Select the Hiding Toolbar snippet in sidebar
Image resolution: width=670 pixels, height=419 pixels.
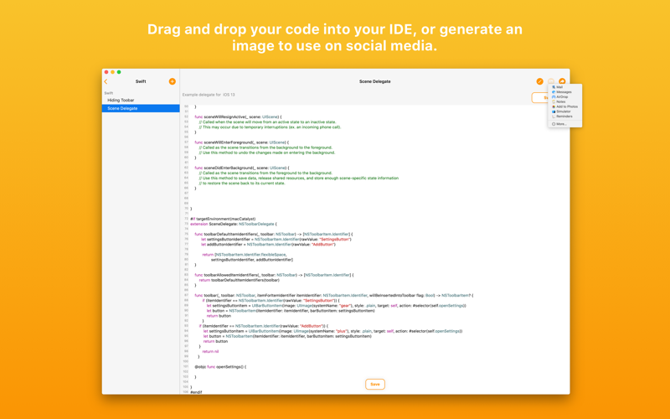coord(141,100)
